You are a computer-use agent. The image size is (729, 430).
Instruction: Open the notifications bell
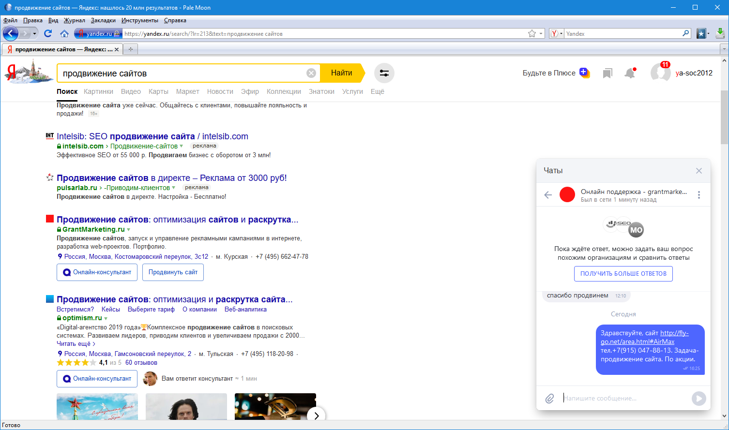coord(630,73)
